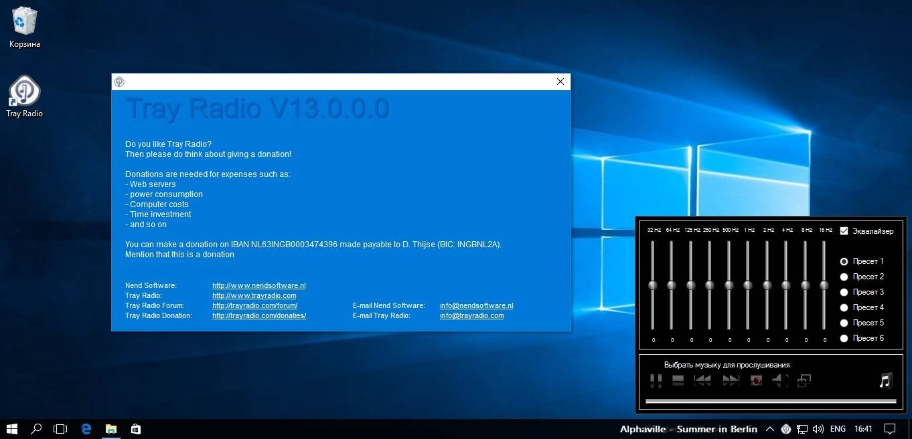912x439 pixels.
Task: Click the "Do you like Tray Radio?" text
Action: (168, 144)
